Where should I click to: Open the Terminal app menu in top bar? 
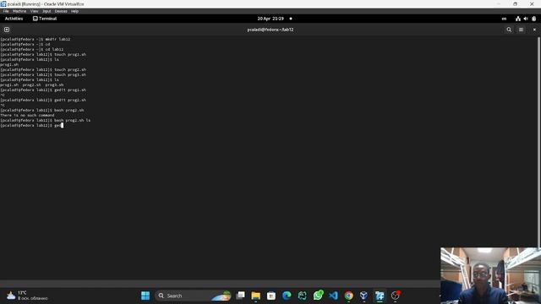pos(45,19)
